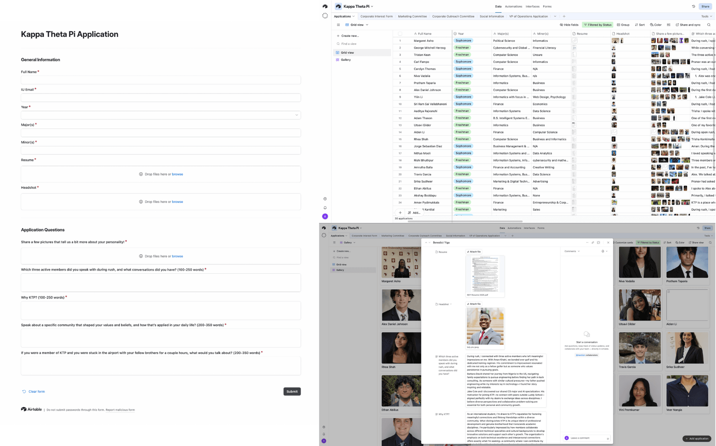Screen dimensions: 716x446
Task: Add a new table with the plus icon in grid window
Action: point(564,16)
